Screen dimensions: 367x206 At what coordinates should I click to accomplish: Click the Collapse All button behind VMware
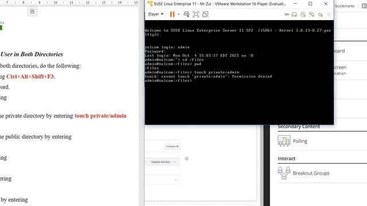[x=172, y=146]
